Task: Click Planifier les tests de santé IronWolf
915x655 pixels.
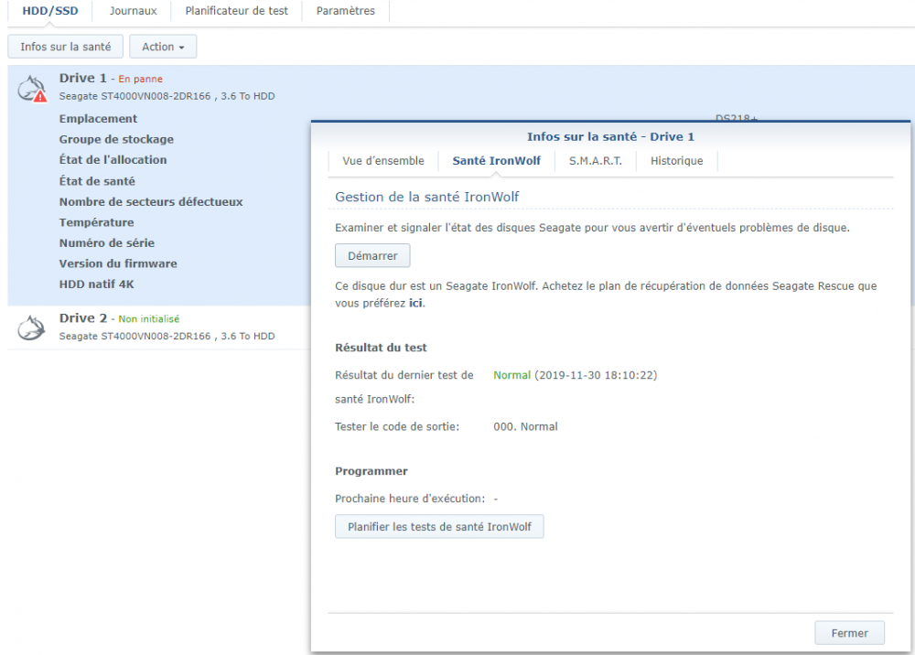Action: click(x=439, y=527)
